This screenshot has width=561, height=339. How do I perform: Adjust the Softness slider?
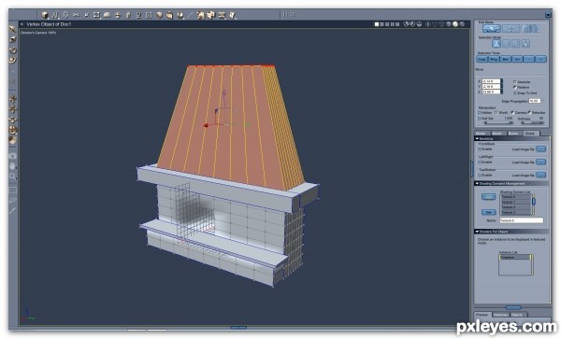(532, 123)
